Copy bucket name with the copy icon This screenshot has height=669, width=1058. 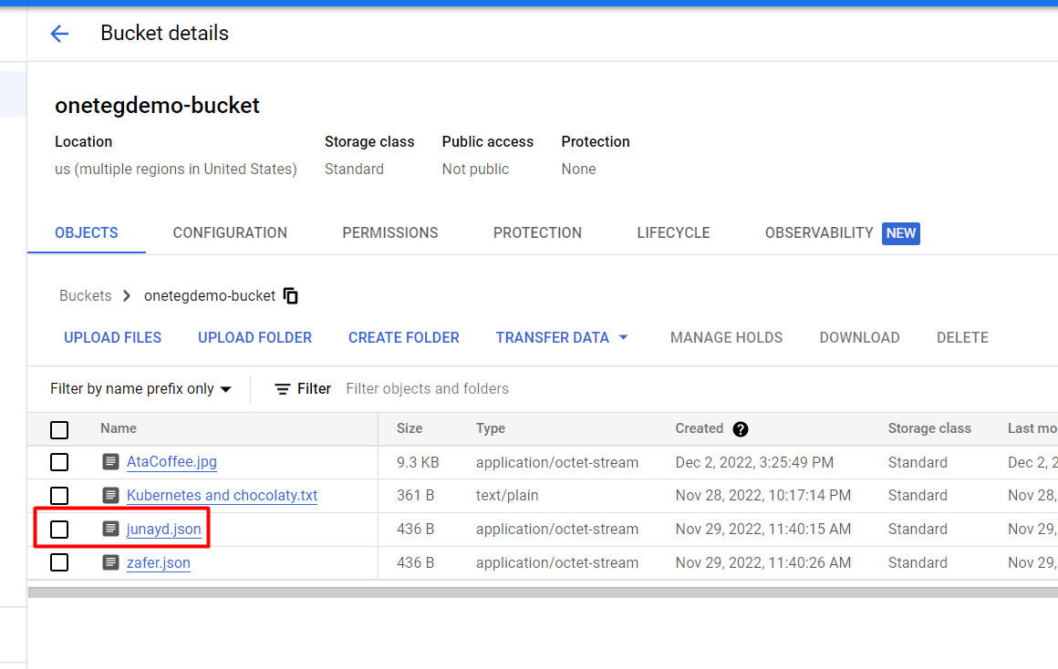click(x=291, y=296)
